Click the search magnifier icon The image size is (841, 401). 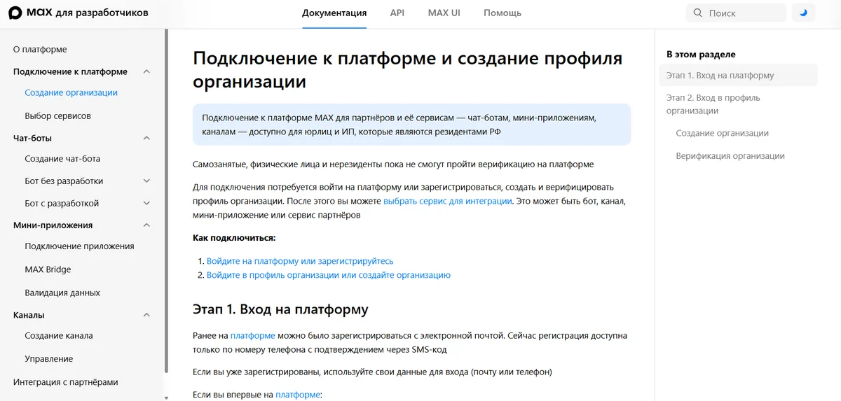697,13
